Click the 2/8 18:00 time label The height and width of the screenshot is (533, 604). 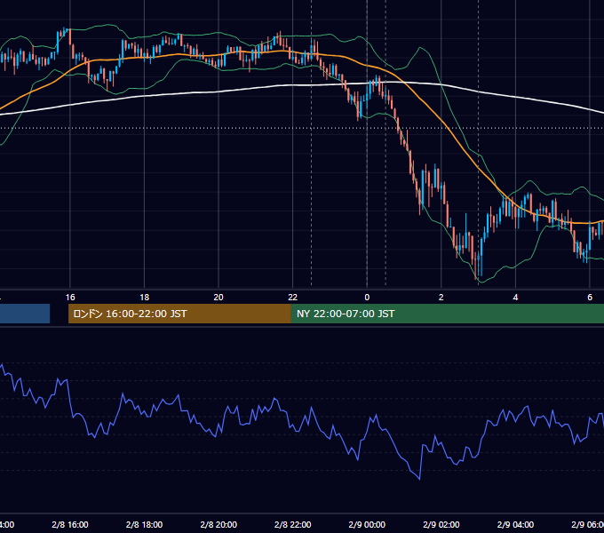coord(144,524)
